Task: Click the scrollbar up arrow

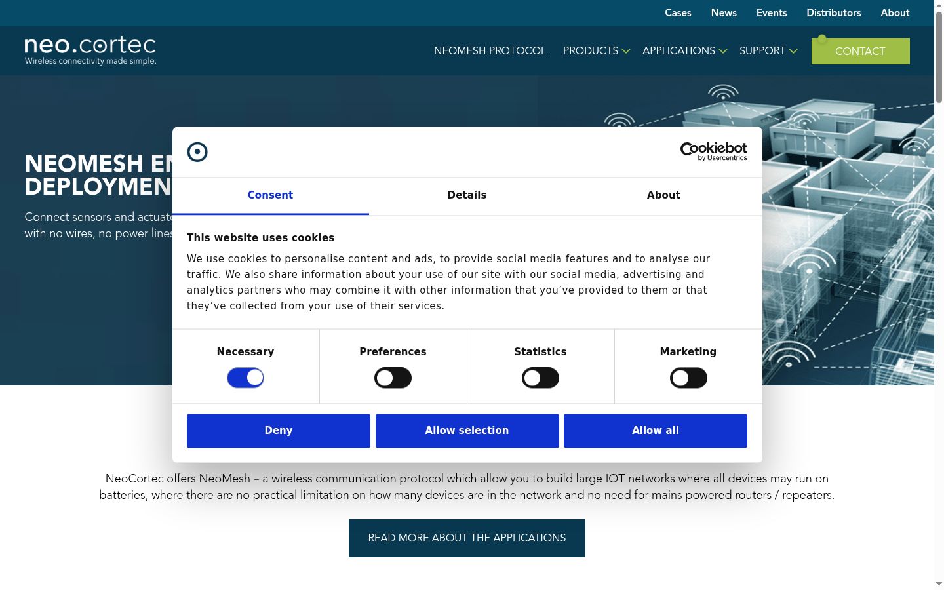Action: pos(939,5)
